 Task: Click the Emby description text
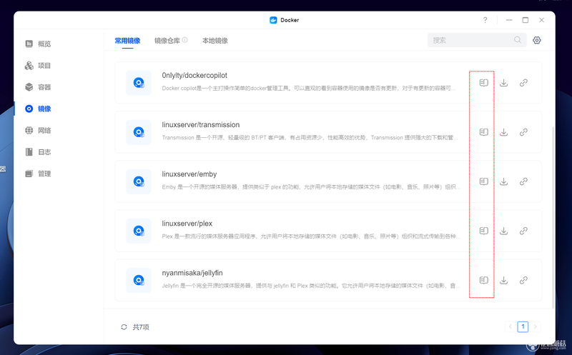pos(311,187)
